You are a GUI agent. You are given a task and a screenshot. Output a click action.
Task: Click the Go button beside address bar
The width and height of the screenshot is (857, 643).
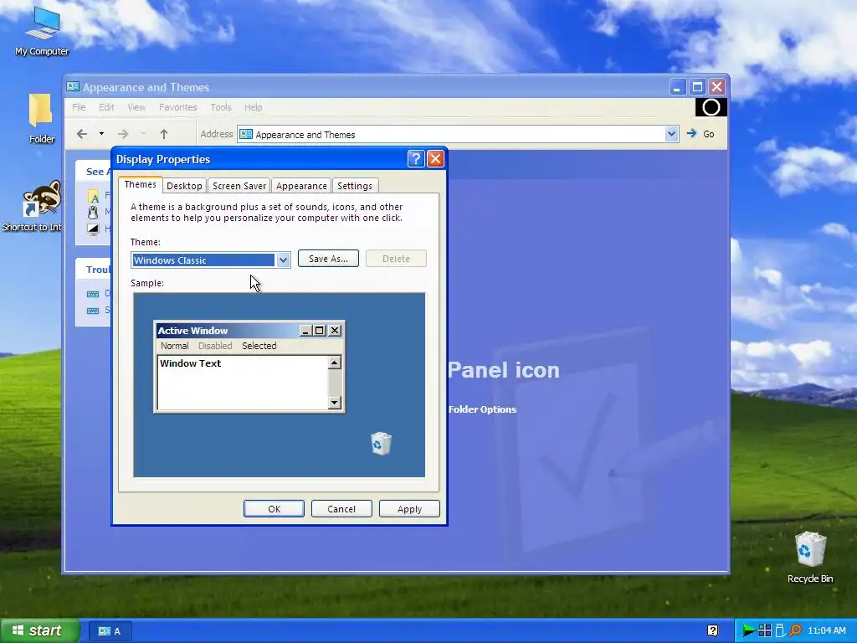tap(701, 134)
